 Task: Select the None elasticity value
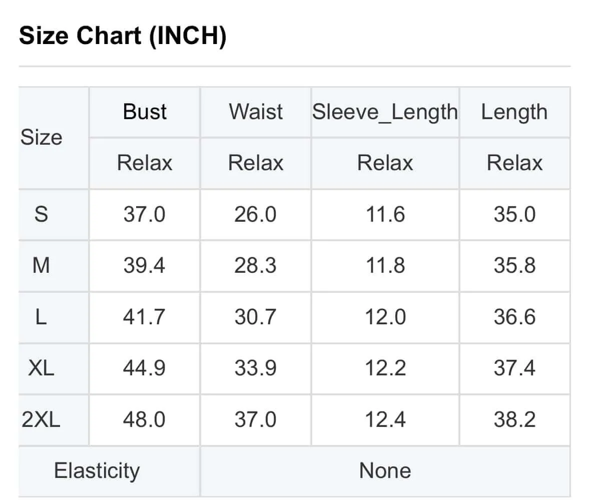[385, 470]
